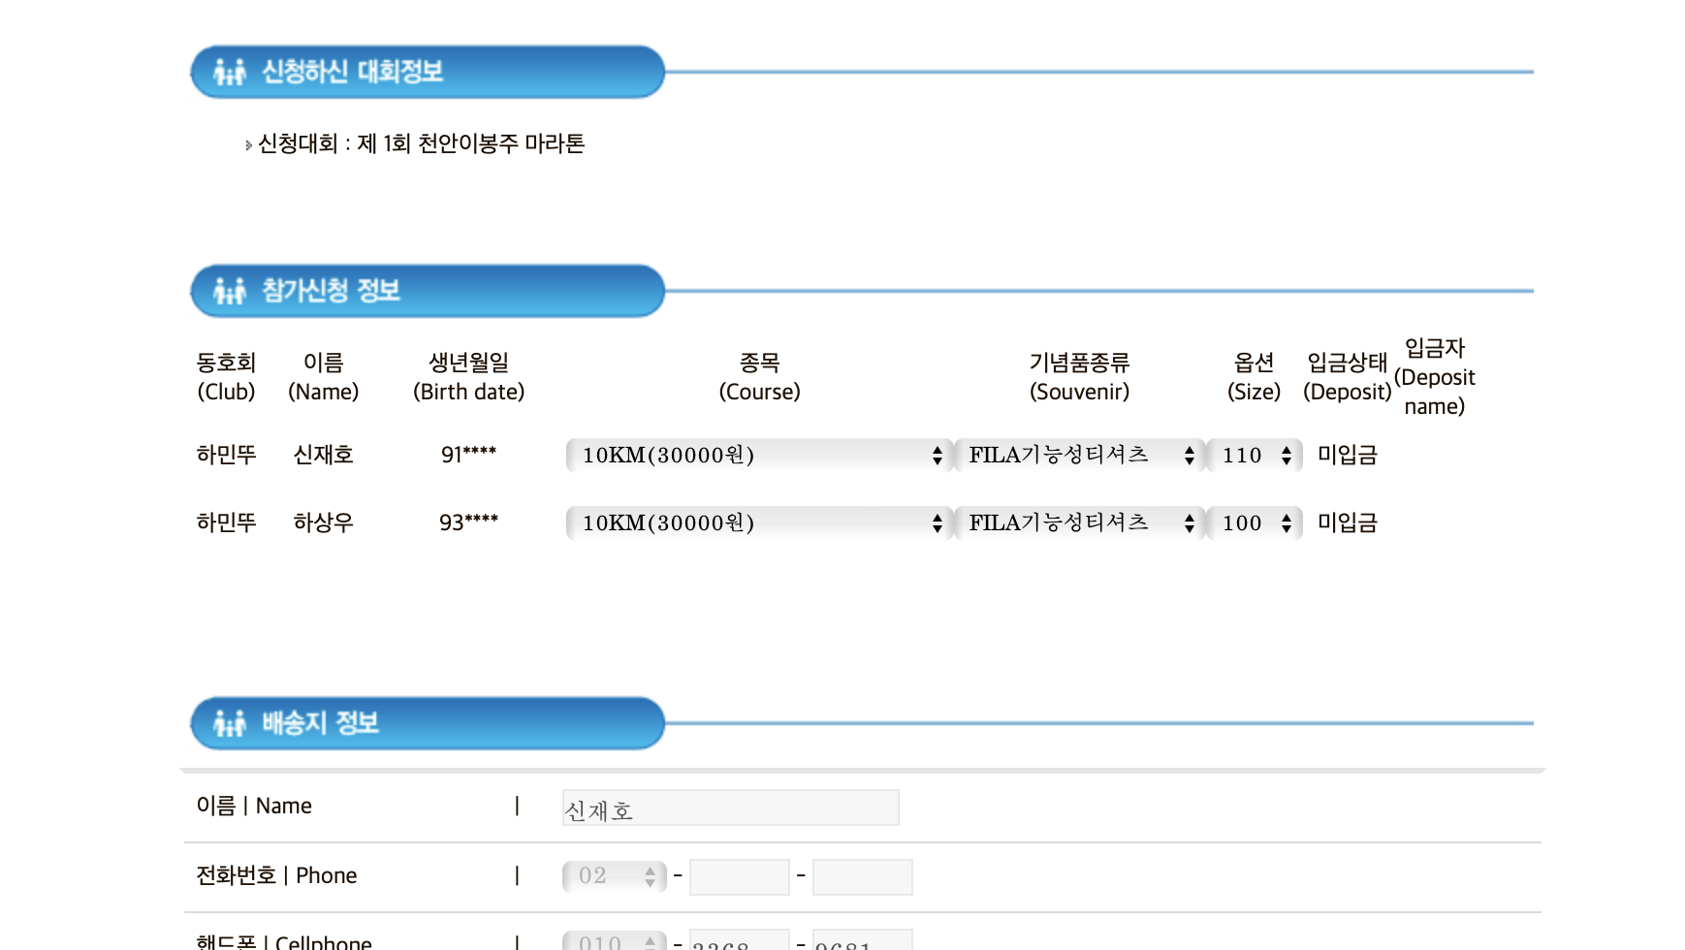Open the phone area code dropdown showing 02
1685x950 pixels.
(615, 876)
